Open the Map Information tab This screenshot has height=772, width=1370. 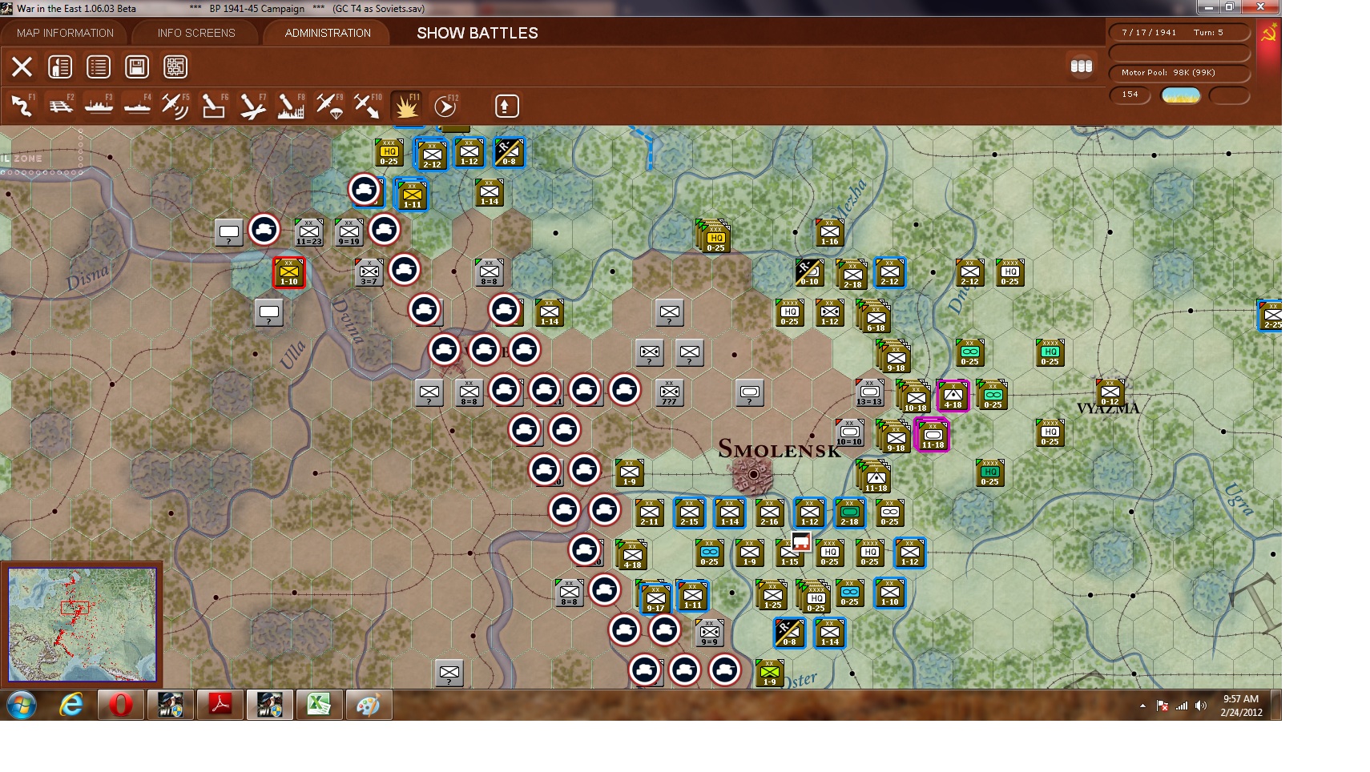coord(65,33)
